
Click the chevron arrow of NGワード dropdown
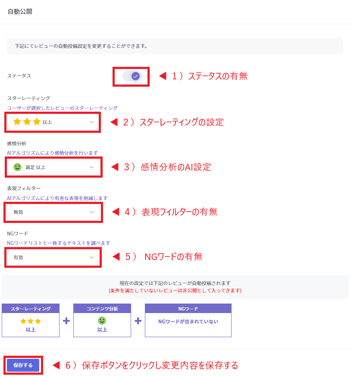[91, 257]
